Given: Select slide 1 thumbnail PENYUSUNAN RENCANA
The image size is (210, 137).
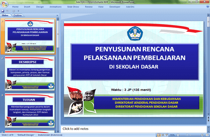Looking at the screenshot, I should [30, 36].
